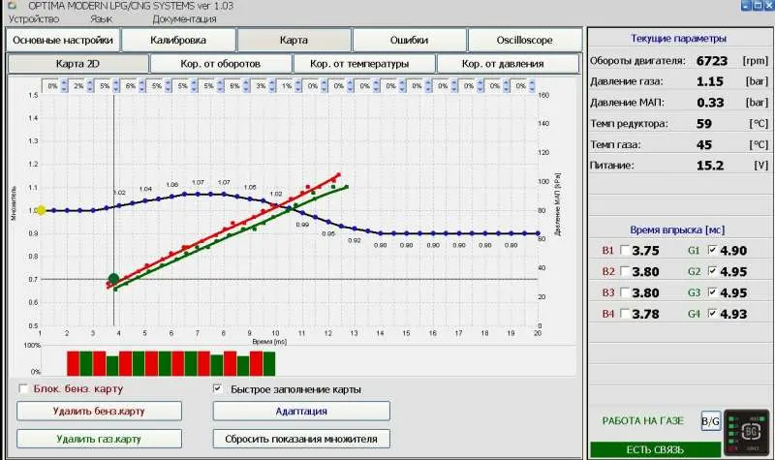Viewport: 775px width, 460px height.
Task: Switch to the Калибровка tab
Action: coord(178,41)
